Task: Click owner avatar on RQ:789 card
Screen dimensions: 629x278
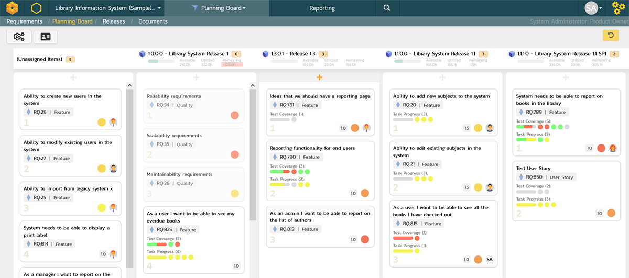Action: pyautogui.click(x=613, y=148)
